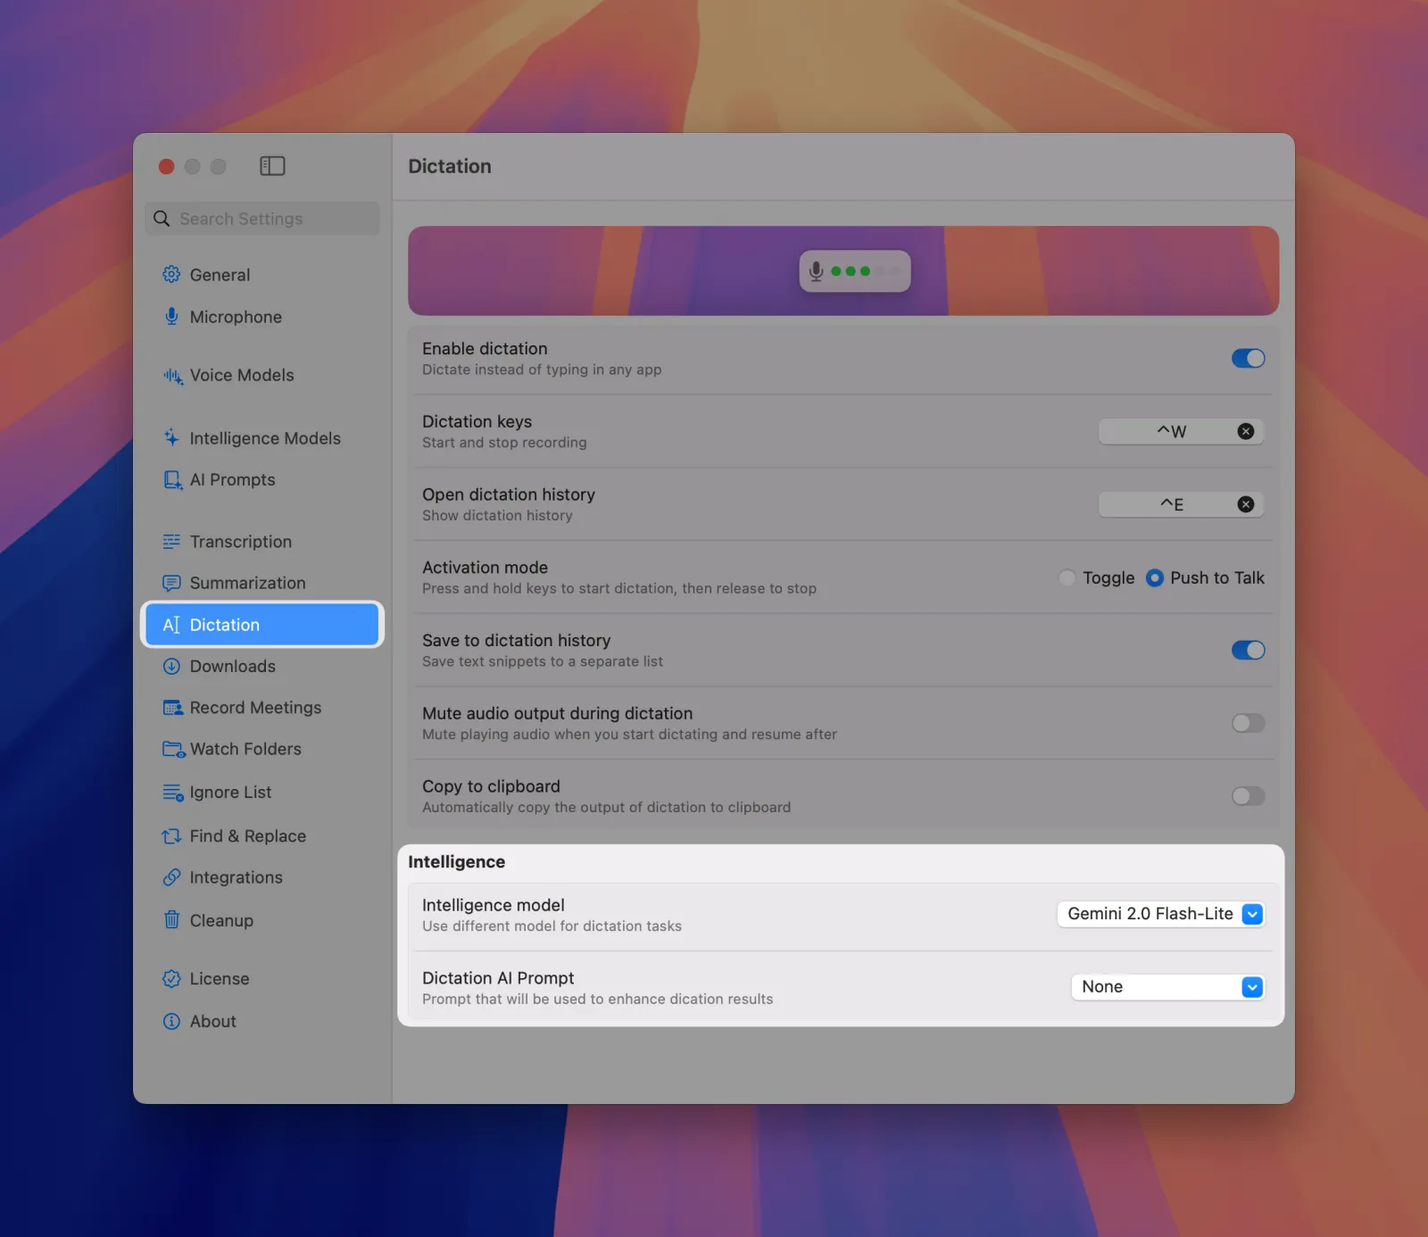The height and width of the screenshot is (1237, 1428).
Task: Go to Microphone settings
Action: (262, 317)
